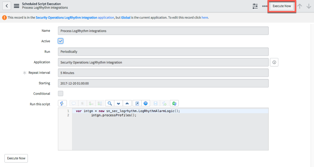Open personalize form sliders icon
Image resolution: width=314 pixels, height=167 pixels.
[x=255, y=6]
